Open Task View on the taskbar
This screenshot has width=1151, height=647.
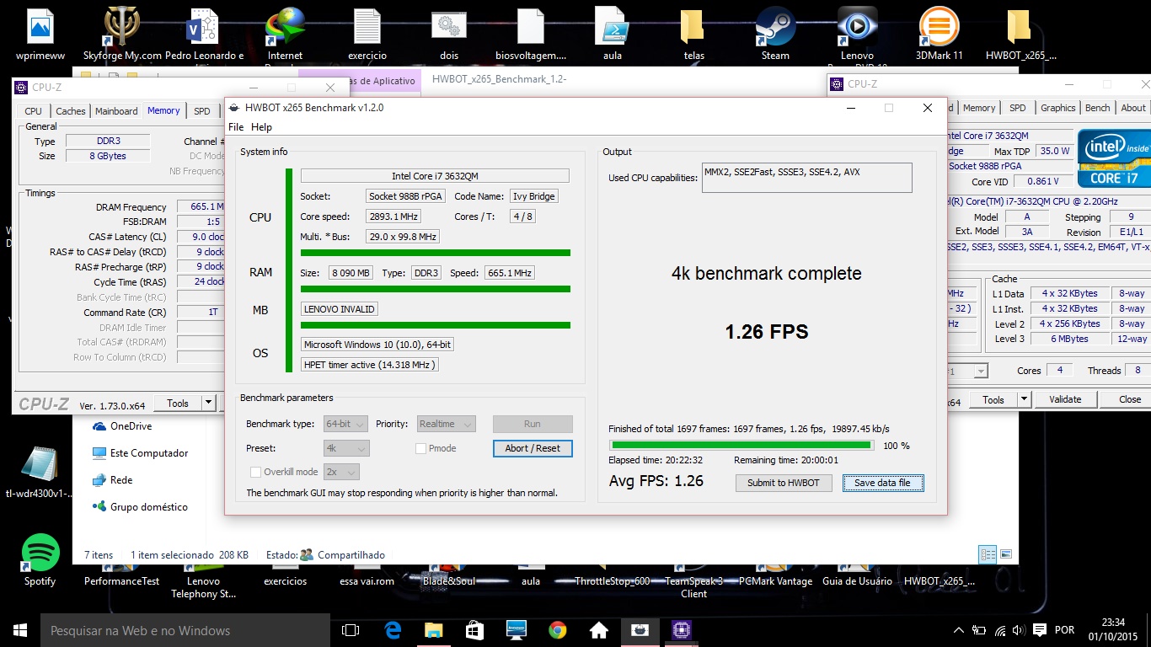click(351, 630)
